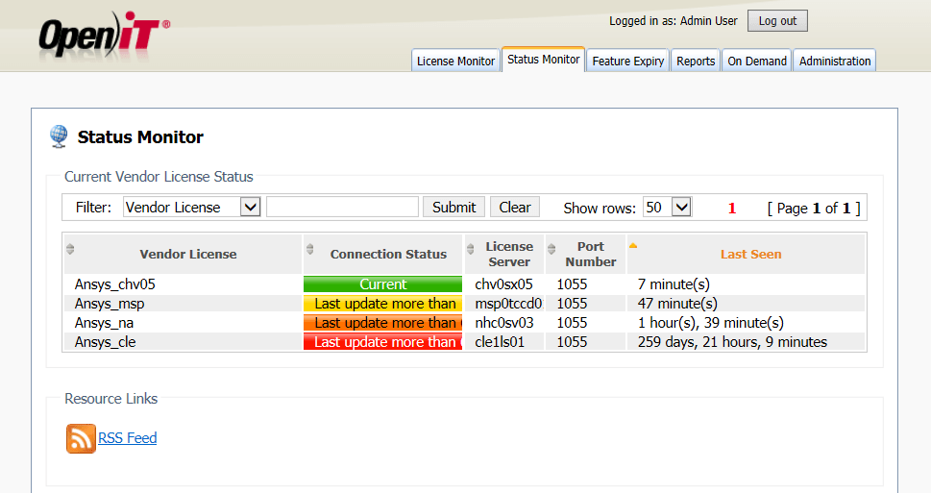Open the On Demand tab

click(x=756, y=61)
